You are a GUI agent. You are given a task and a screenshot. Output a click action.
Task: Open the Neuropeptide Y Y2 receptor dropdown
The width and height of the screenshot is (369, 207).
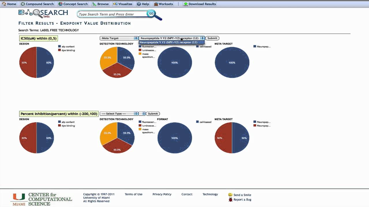tap(172, 38)
